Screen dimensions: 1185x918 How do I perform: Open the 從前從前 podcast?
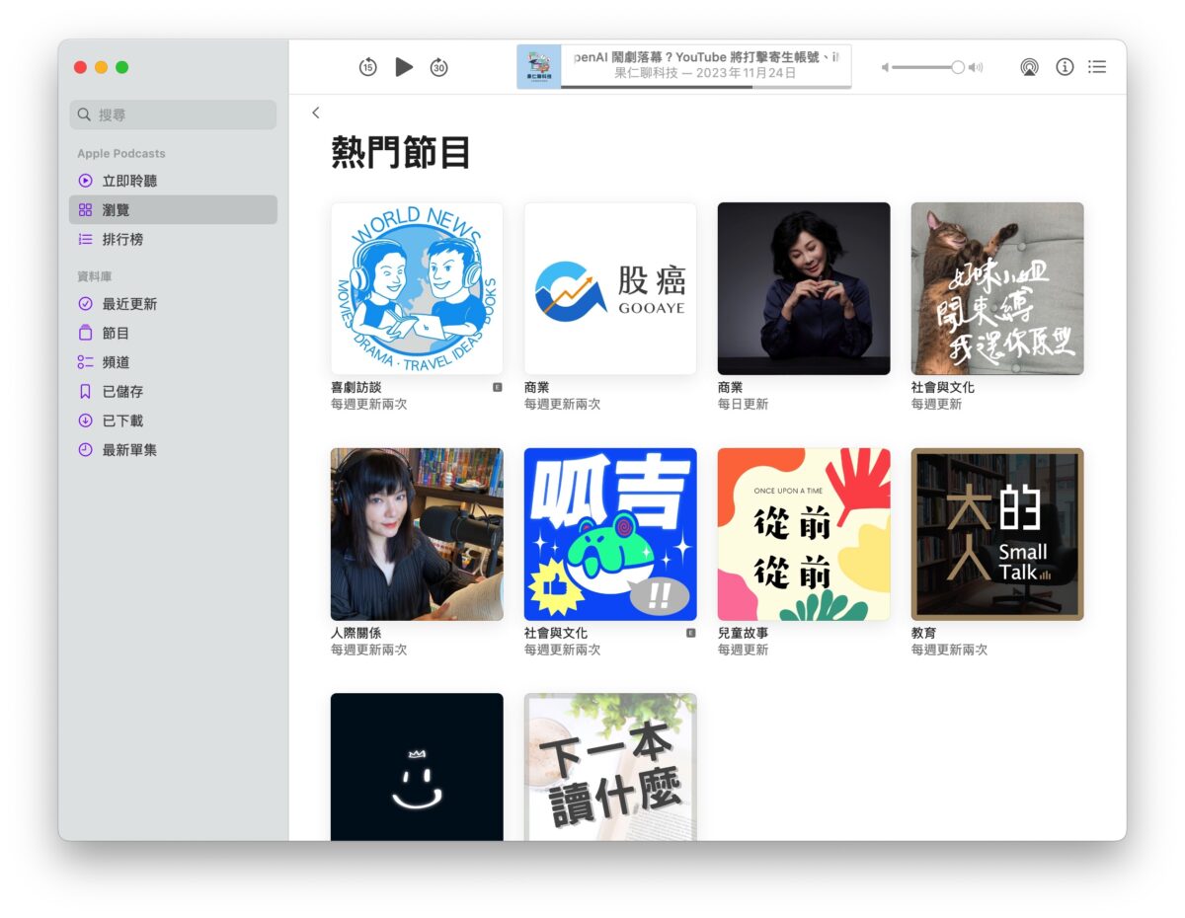coord(804,534)
